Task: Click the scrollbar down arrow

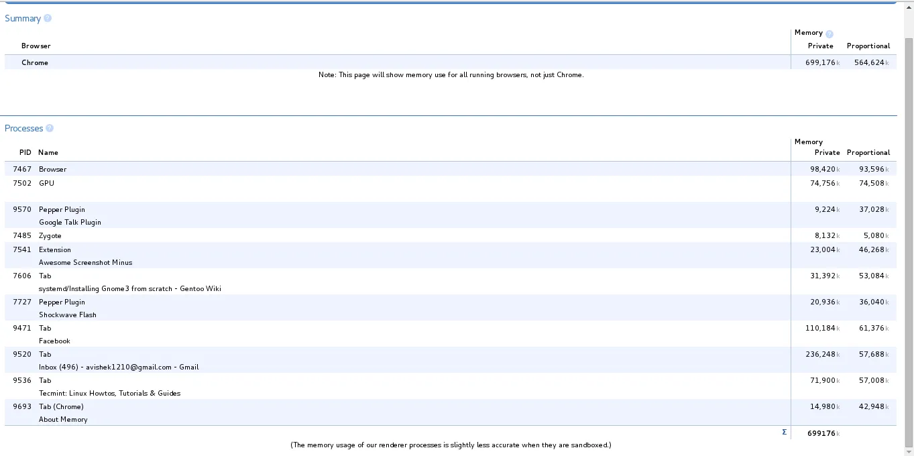Action: coord(909,451)
